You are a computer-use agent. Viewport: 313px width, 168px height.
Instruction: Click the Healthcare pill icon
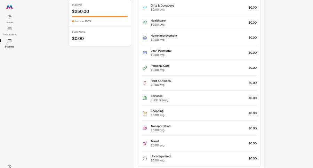coord(145,23)
